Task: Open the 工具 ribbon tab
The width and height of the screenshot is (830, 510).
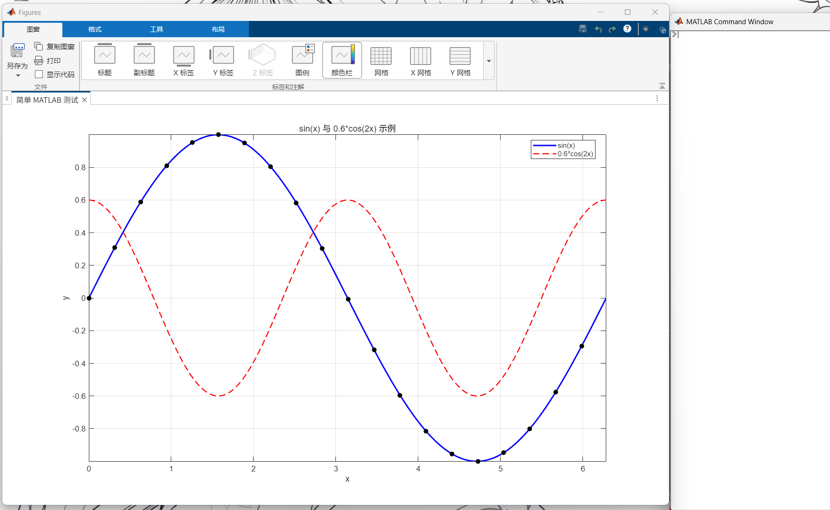Action: [156, 29]
